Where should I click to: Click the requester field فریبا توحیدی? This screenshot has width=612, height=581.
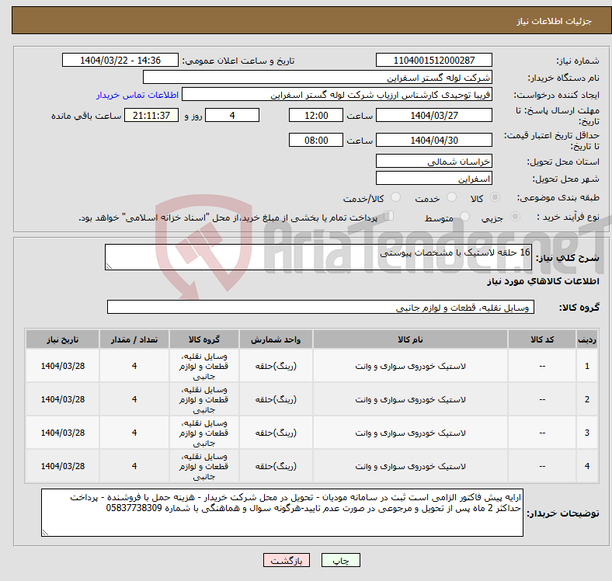pos(337,95)
